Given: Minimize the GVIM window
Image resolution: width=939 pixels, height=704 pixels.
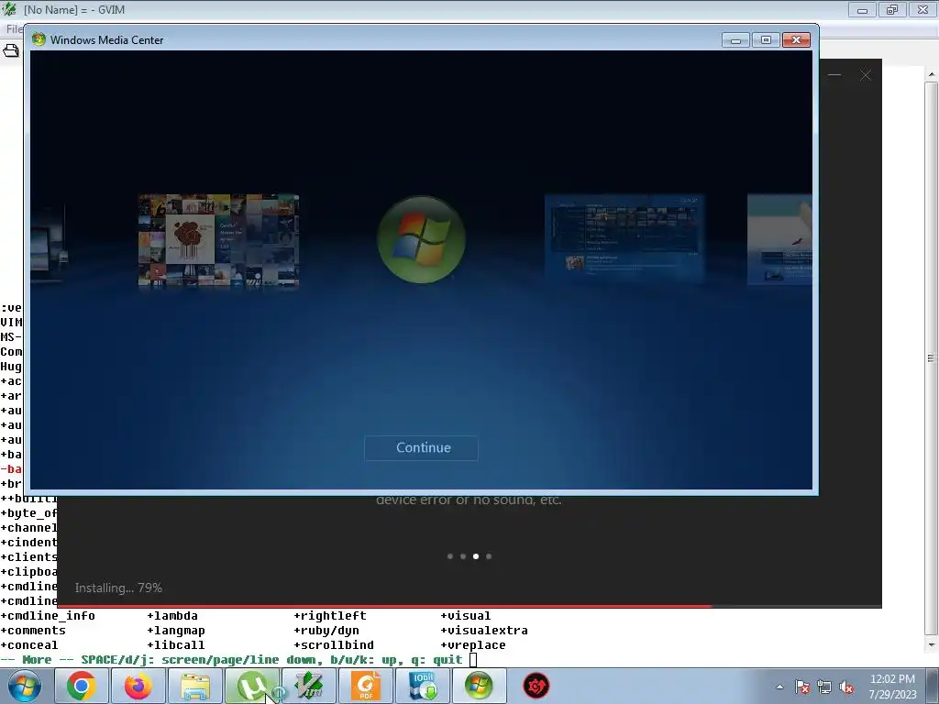Looking at the screenshot, I should click(862, 9).
